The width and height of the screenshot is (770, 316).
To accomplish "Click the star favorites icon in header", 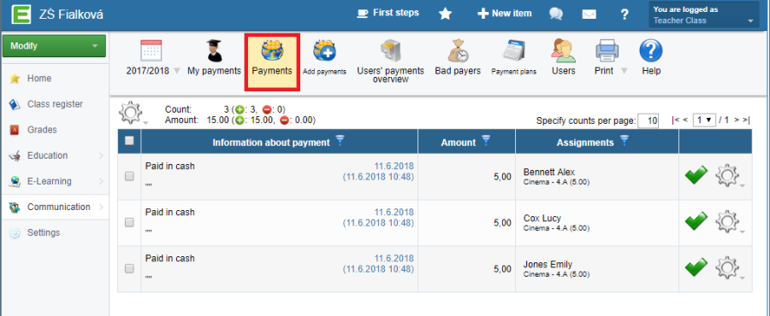I will (x=445, y=14).
